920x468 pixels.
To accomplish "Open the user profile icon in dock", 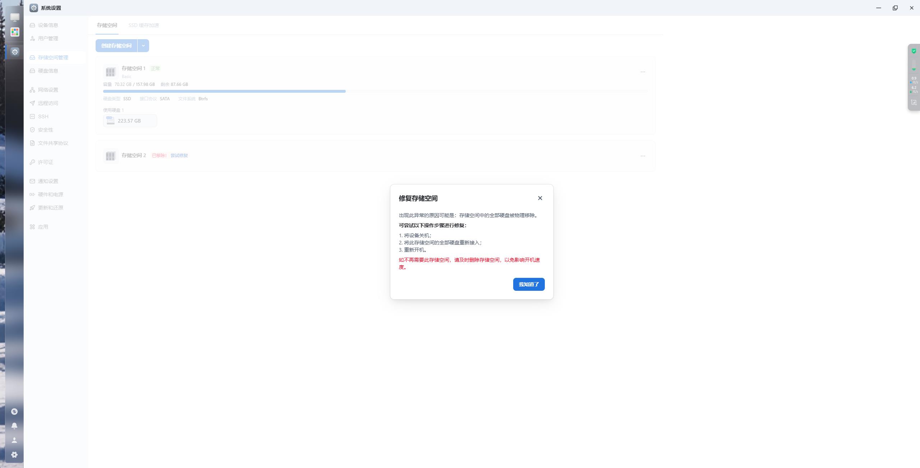I will (x=14, y=440).
